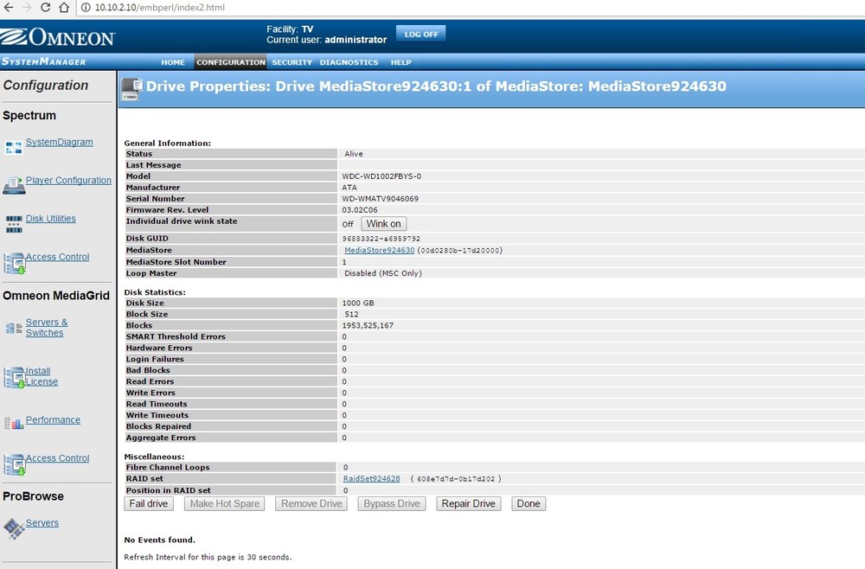Click the Performance chart icon
The width and height of the screenshot is (865, 569).
tap(14, 423)
